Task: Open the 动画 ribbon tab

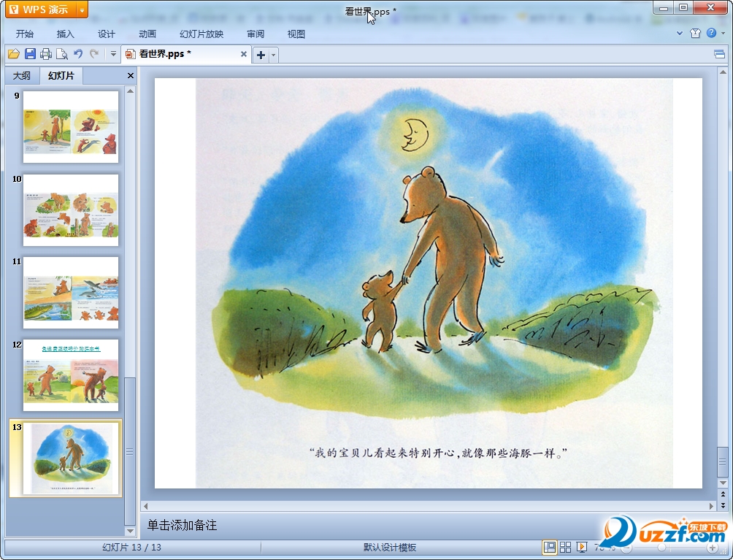Action: pos(147,34)
